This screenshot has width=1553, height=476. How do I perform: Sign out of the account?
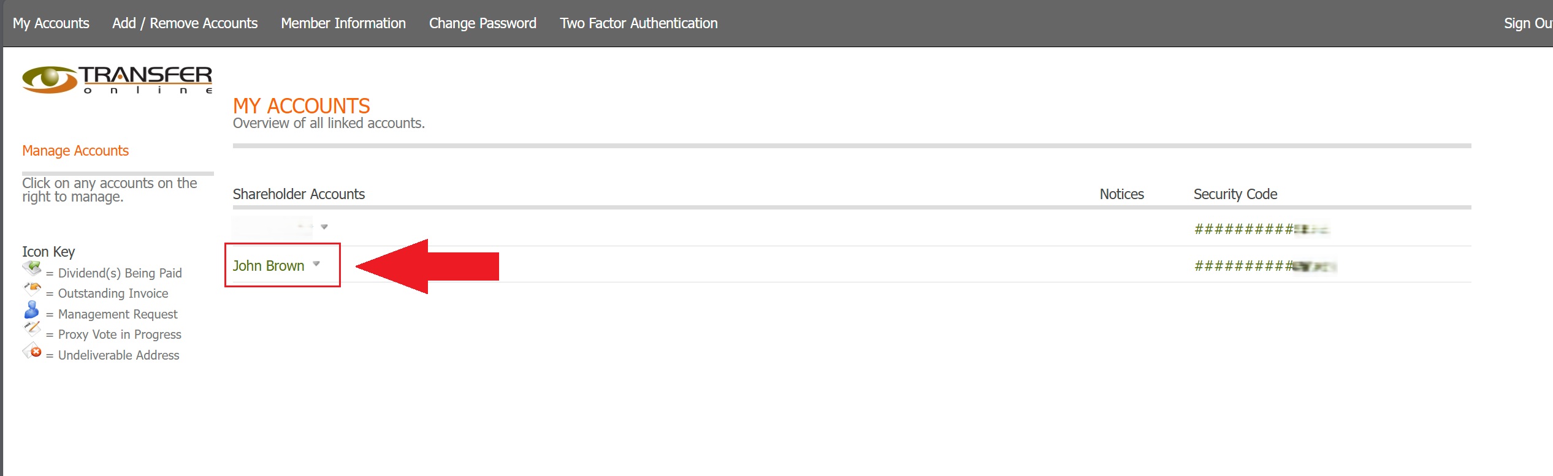1527,23
